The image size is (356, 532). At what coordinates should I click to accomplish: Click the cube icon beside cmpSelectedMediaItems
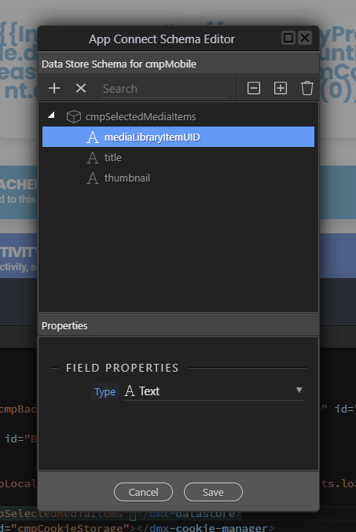click(x=74, y=117)
